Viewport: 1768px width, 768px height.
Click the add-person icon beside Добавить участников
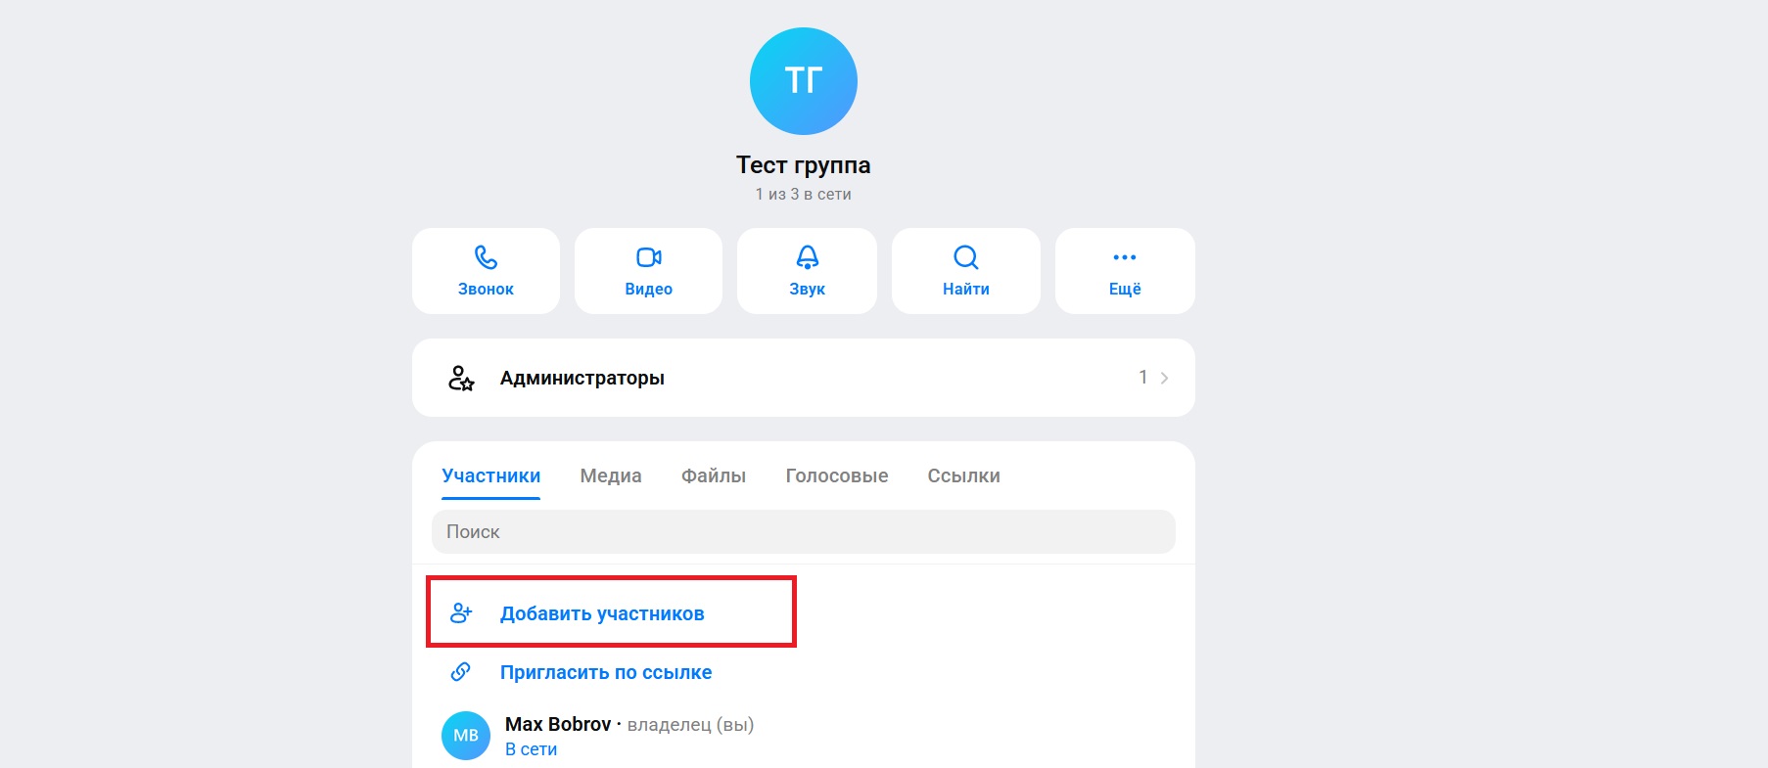[461, 613]
